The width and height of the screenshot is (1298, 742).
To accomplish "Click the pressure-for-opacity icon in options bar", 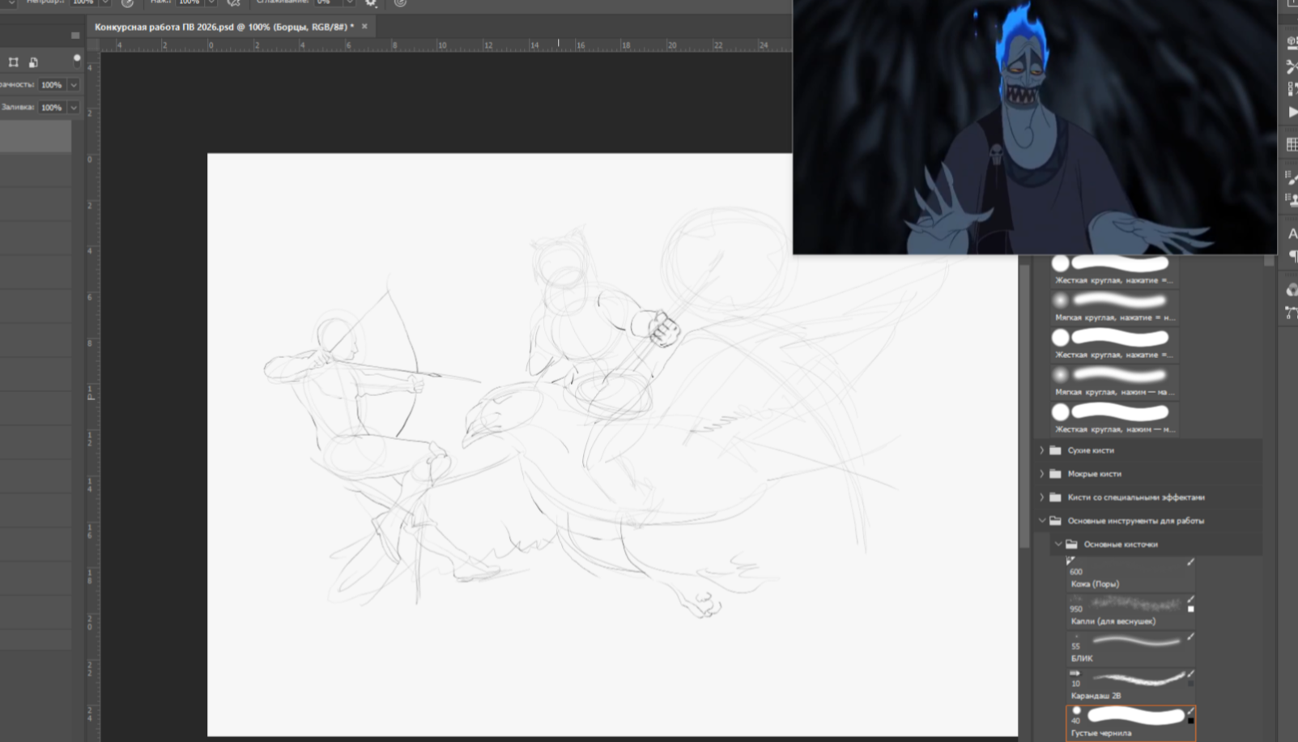I will (x=127, y=2).
